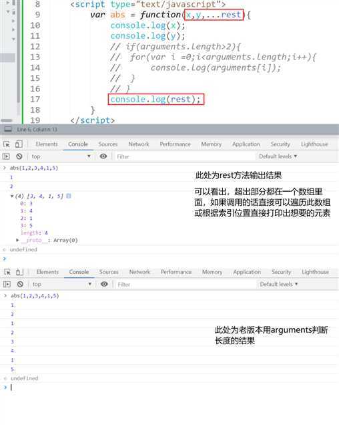This screenshot has width=339, height=425.
Task: Click abs(1,2,3,4,1,5) command in lower console
Action: 35,296
